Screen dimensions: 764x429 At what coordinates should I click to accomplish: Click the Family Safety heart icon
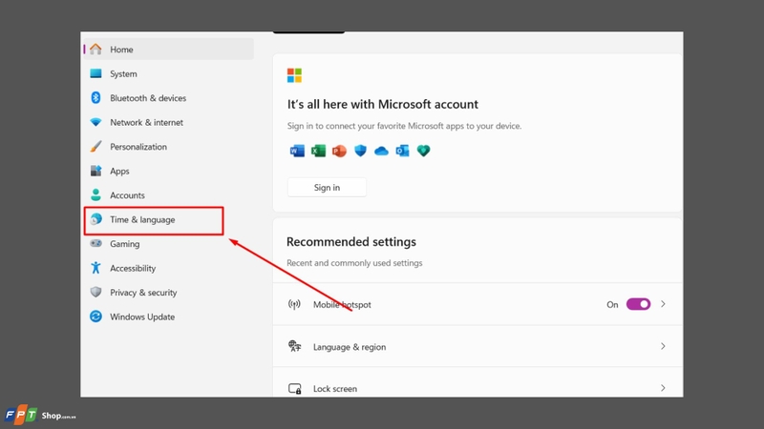click(423, 151)
